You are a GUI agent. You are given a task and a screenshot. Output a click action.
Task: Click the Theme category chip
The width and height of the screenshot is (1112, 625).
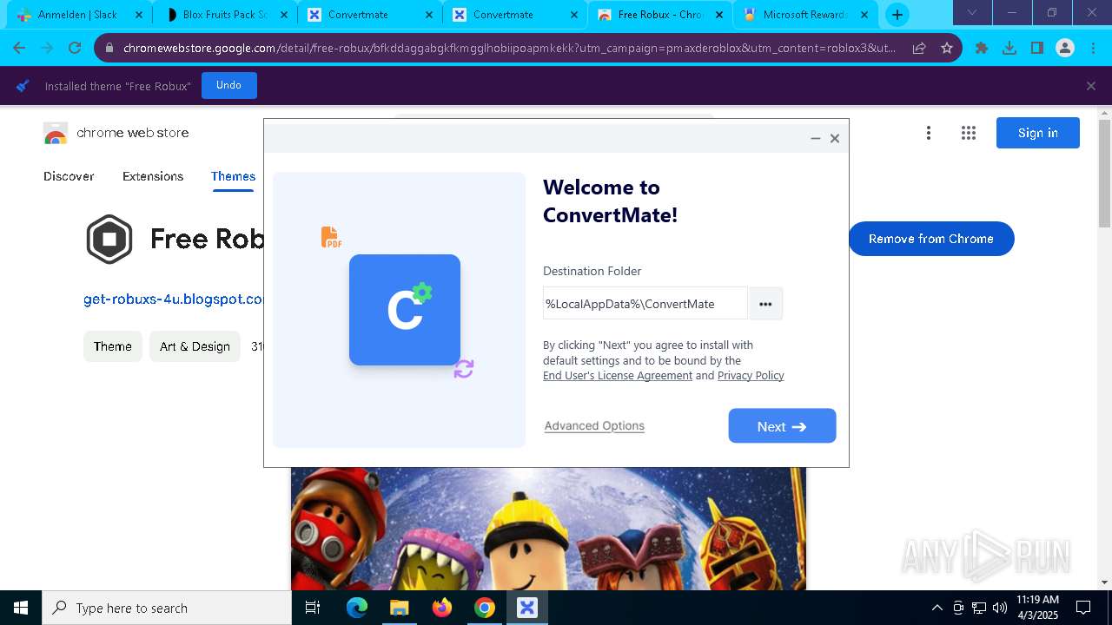pos(113,346)
